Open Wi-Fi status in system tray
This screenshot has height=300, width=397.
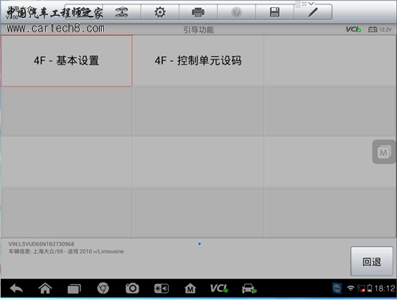click(350, 289)
